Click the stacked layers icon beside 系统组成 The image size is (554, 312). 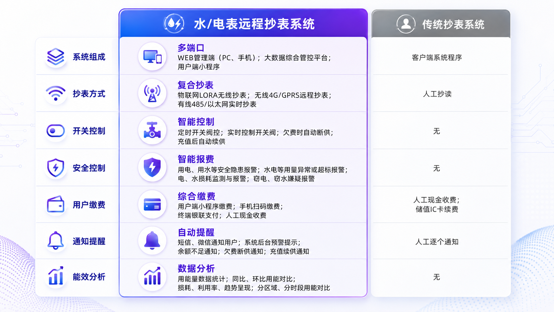point(56,57)
